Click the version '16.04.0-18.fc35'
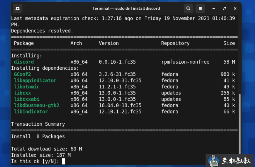 tap(120, 105)
